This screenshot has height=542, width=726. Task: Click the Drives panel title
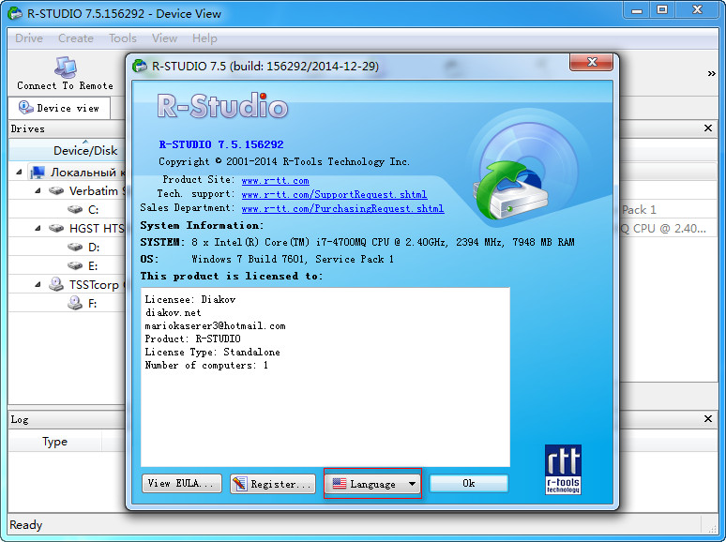[x=28, y=128]
